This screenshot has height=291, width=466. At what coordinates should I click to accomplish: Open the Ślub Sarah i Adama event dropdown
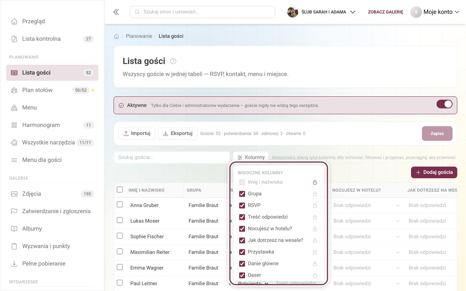pyautogui.click(x=321, y=12)
